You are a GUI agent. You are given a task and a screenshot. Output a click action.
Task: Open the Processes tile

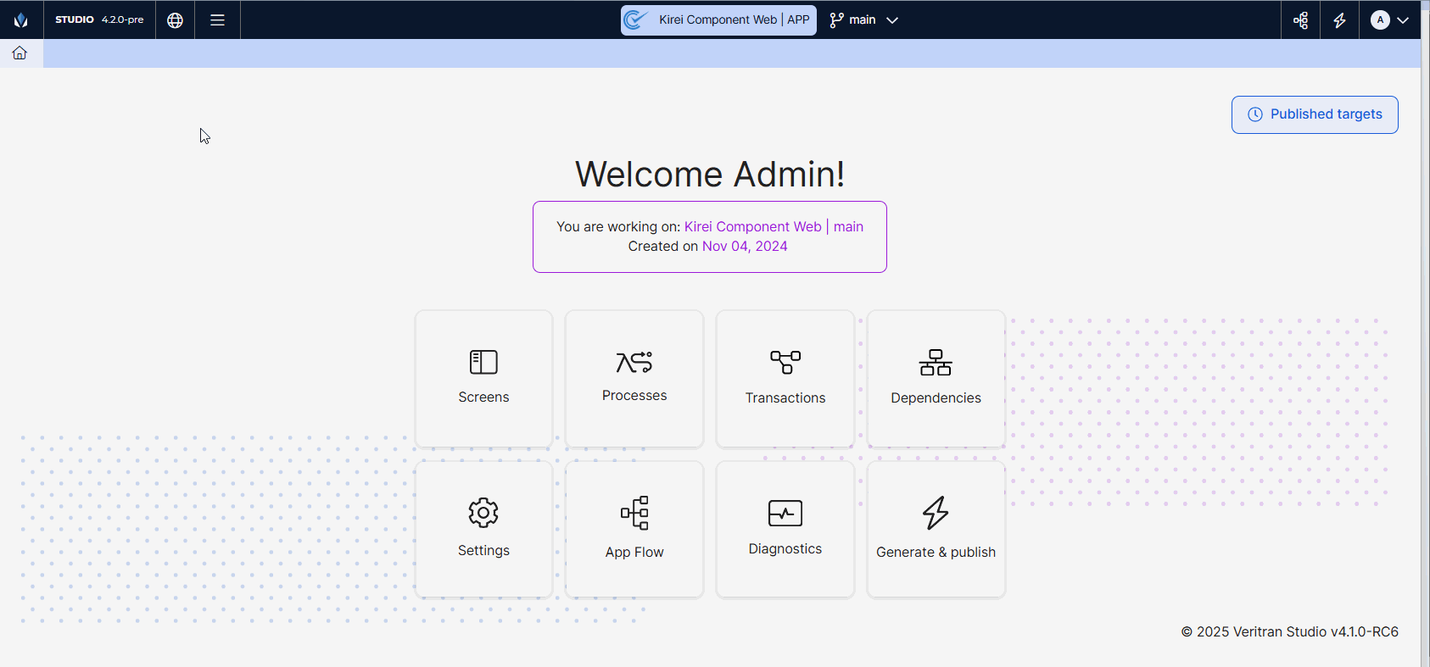click(634, 378)
